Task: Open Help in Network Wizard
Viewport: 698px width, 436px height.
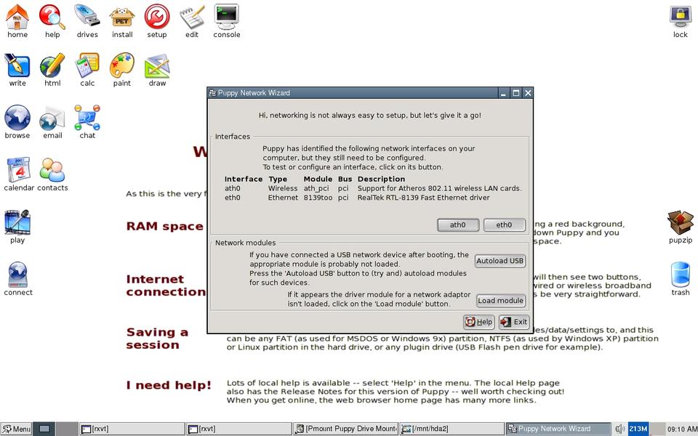Action: 478,322
